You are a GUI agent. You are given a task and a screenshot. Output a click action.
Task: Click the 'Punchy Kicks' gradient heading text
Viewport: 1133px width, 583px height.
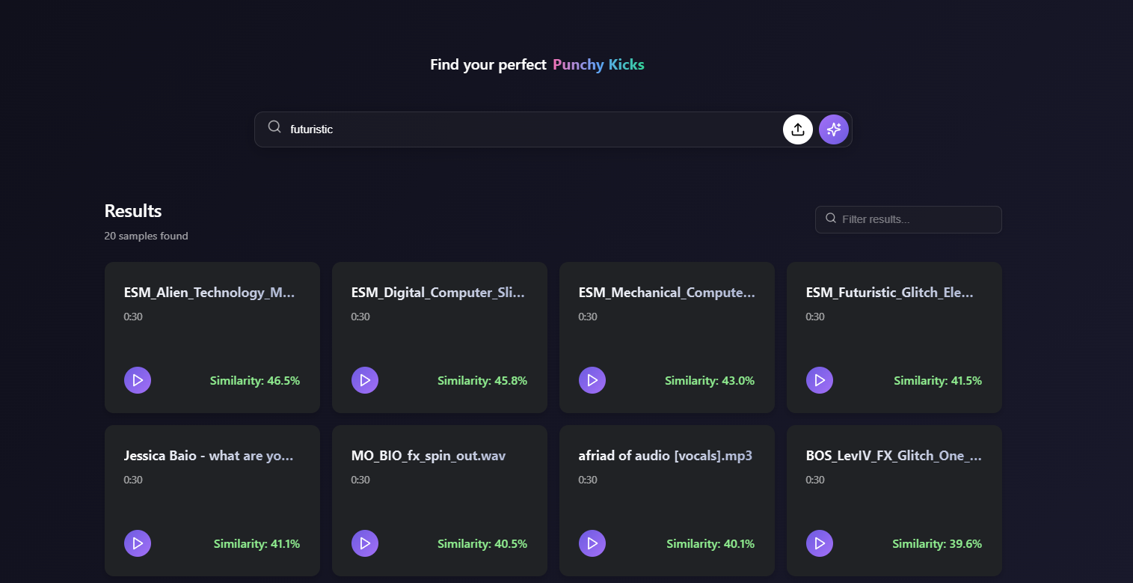point(598,65)
